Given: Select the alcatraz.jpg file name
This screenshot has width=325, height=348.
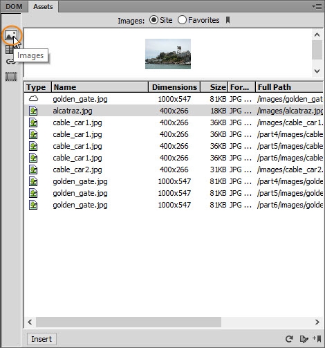Looking at the screenshot, I should (73, 111).
